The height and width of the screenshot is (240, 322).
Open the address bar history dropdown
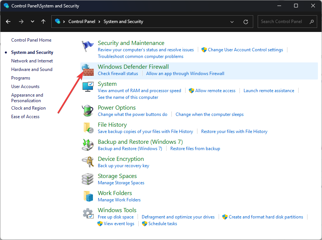pyautogui.click(x=232, y=22)
